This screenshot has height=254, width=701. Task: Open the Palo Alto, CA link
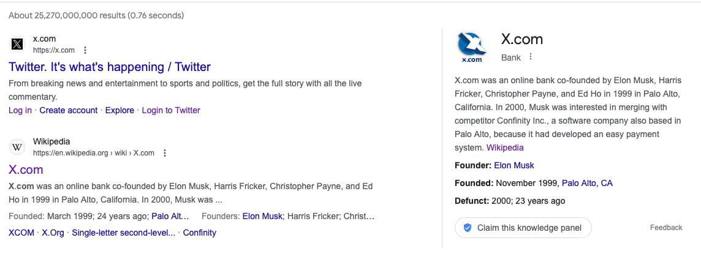click(x=587, y=183)
